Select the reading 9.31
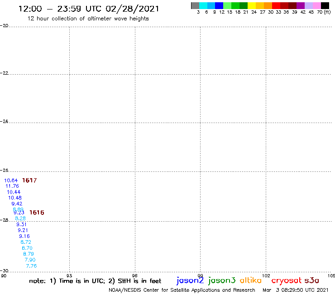Image resolution: width=335 pixels, height=294 pixels. (21, 224)
